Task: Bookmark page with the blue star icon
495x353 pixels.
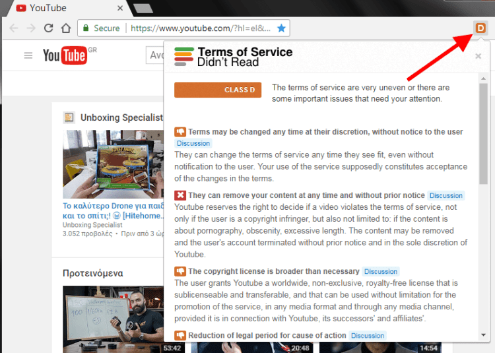Action: pyautogui.click(x=281, y=28)
